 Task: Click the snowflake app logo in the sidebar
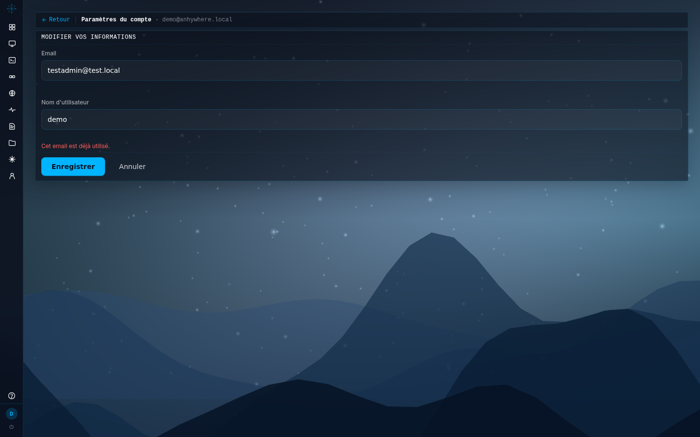[12, 9]
